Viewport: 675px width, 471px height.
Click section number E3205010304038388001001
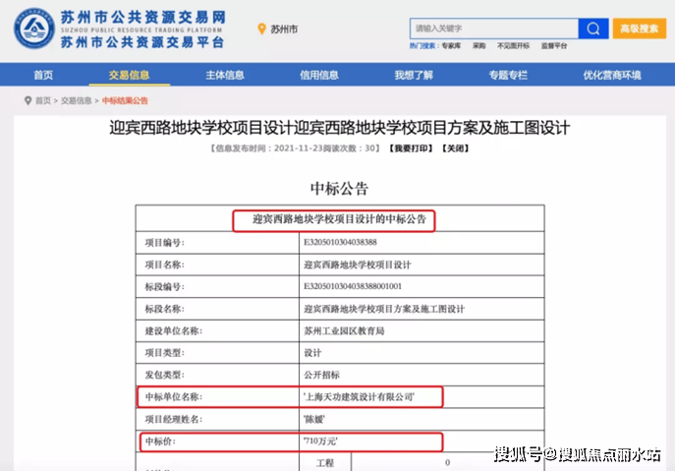tap(353, 286)
